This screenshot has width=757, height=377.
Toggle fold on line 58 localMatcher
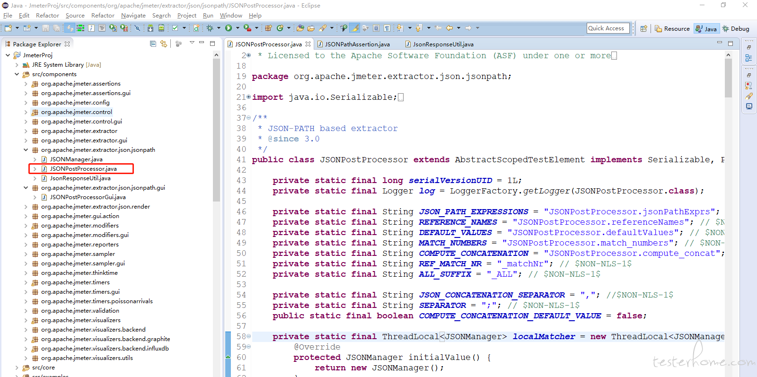(249, 336)
